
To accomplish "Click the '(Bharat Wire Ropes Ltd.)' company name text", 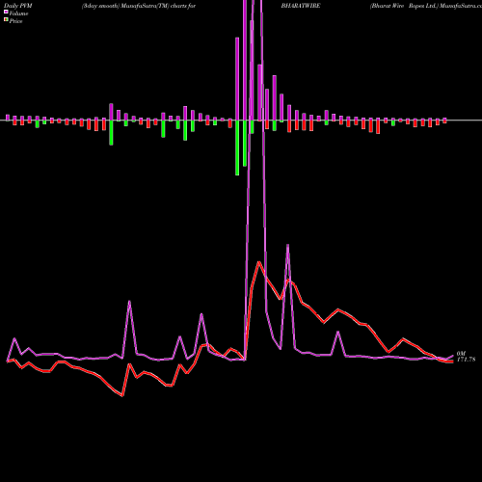I will click(404, 6).
